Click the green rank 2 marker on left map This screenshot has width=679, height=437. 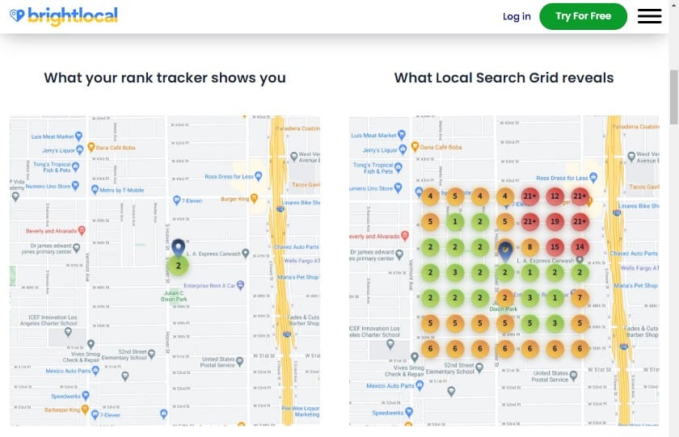pyautogui.click(x=179, y=266)
